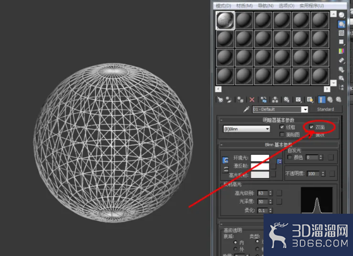The width and height of the screenshot is (353, 256).
Task: Toggle diffuse-specular color lock icon
Action: click(225, 170)
